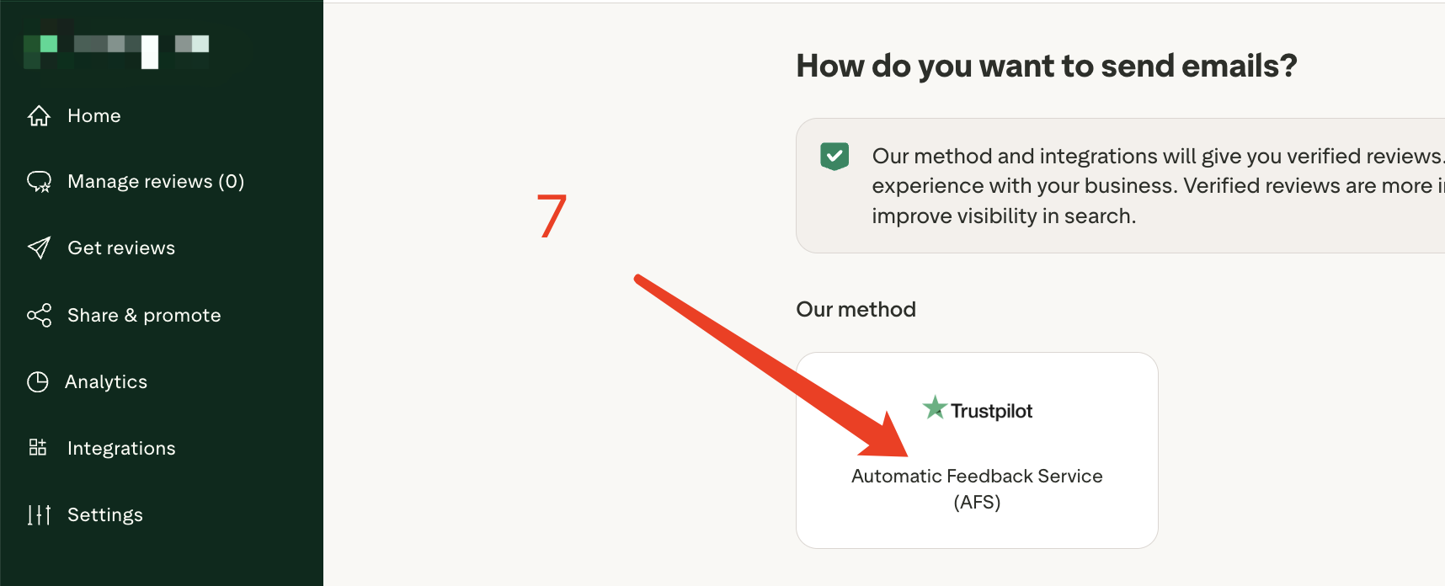Go to Manage reviews (0)
The image size is (1445, 586).
(x=156, y=182)
